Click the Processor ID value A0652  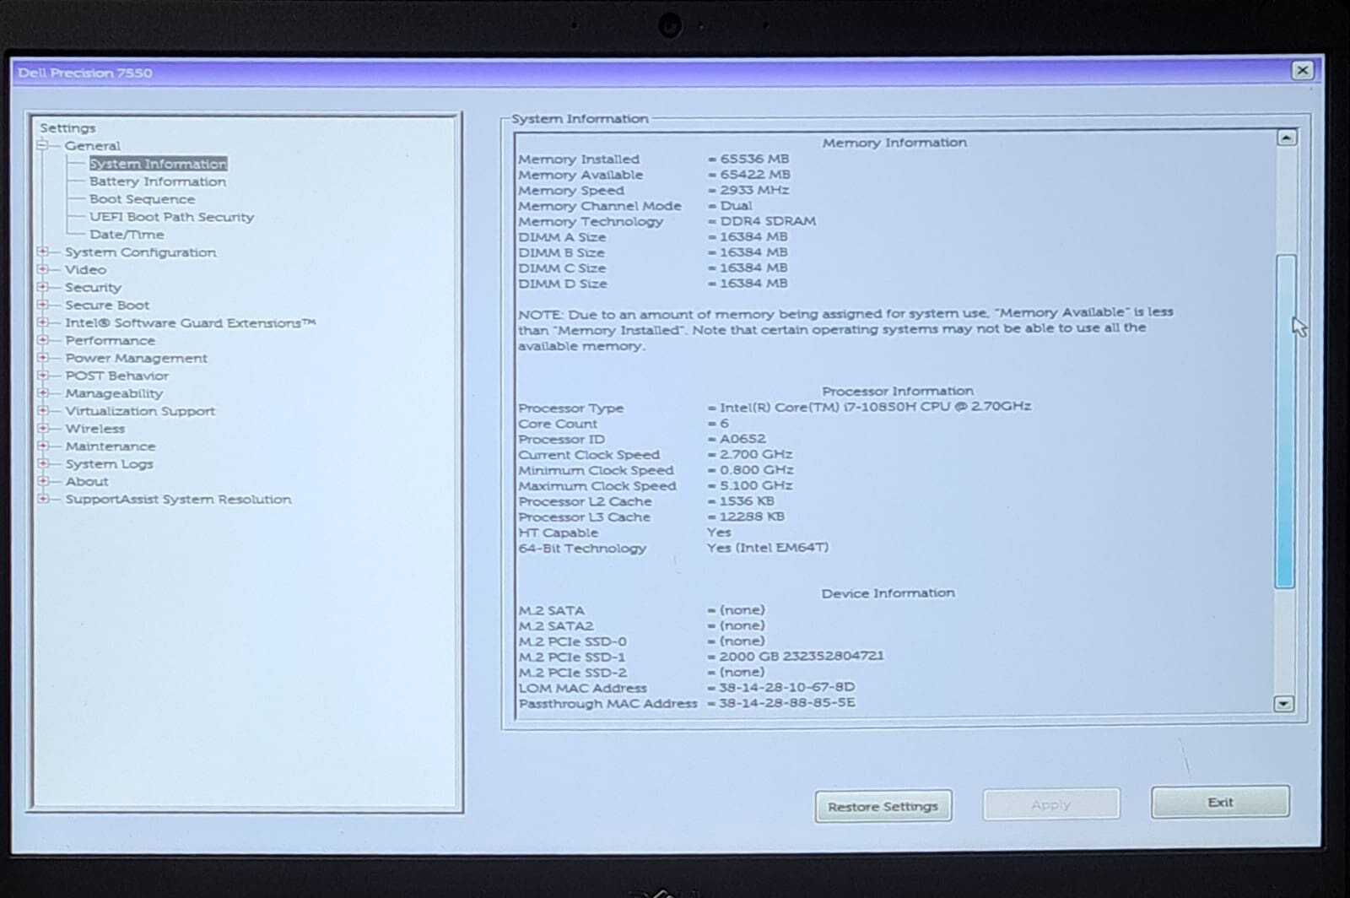pos(742,439)
